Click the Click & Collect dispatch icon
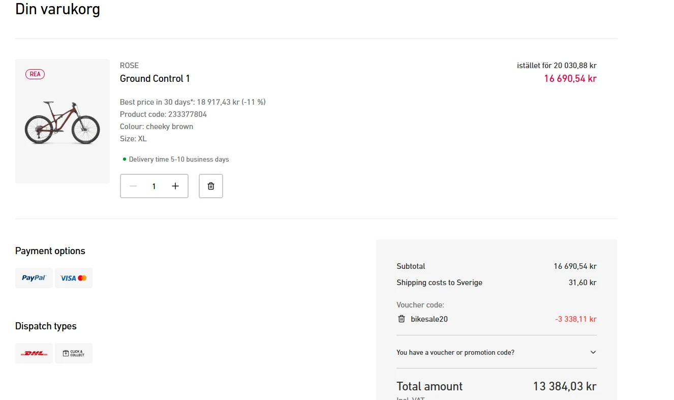Screen dimensions: 674x400 point(74,353)
